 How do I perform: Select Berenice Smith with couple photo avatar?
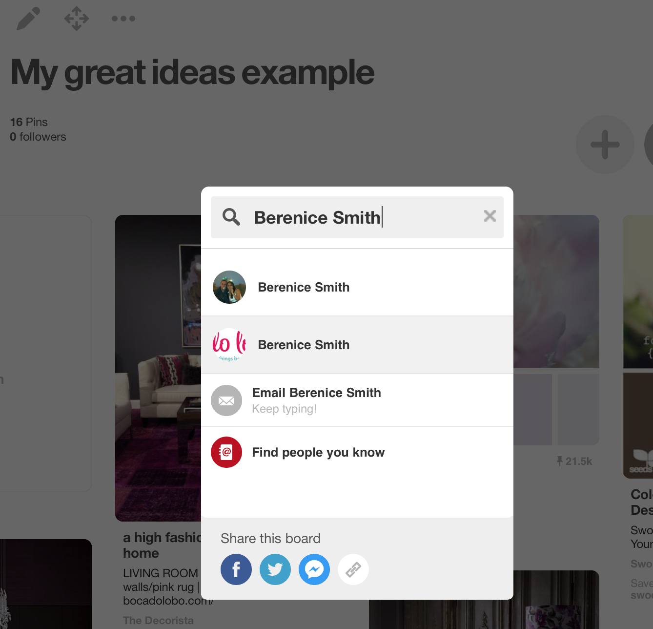357,287
